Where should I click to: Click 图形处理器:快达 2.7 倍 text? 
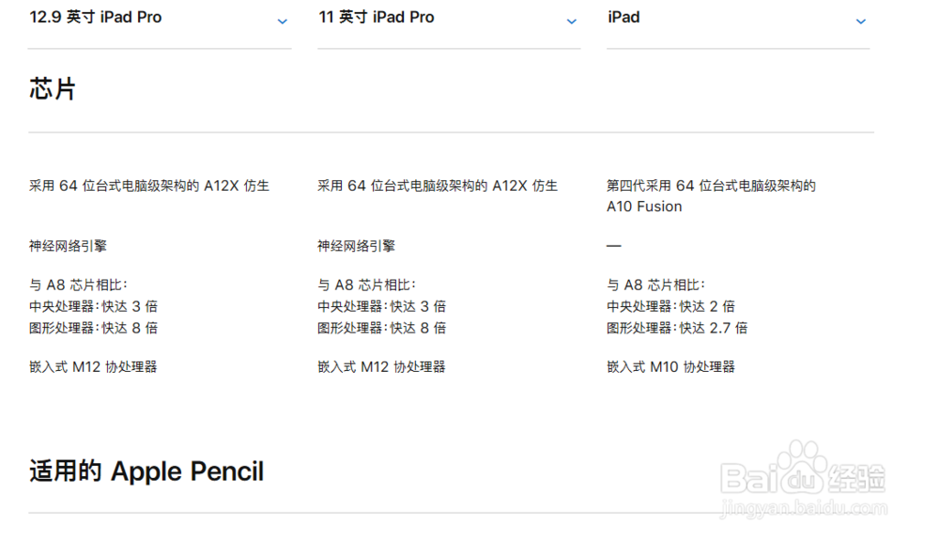tap(677, 328)
